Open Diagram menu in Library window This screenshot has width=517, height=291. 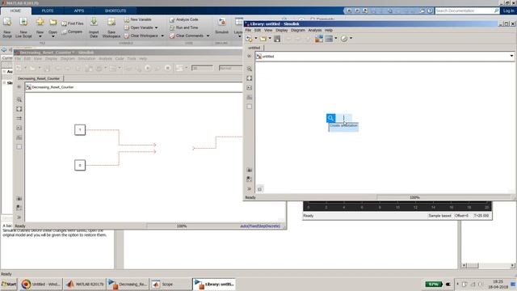298,30
